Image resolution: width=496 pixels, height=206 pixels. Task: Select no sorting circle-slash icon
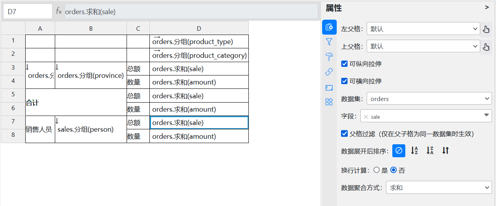pos(399,150)
